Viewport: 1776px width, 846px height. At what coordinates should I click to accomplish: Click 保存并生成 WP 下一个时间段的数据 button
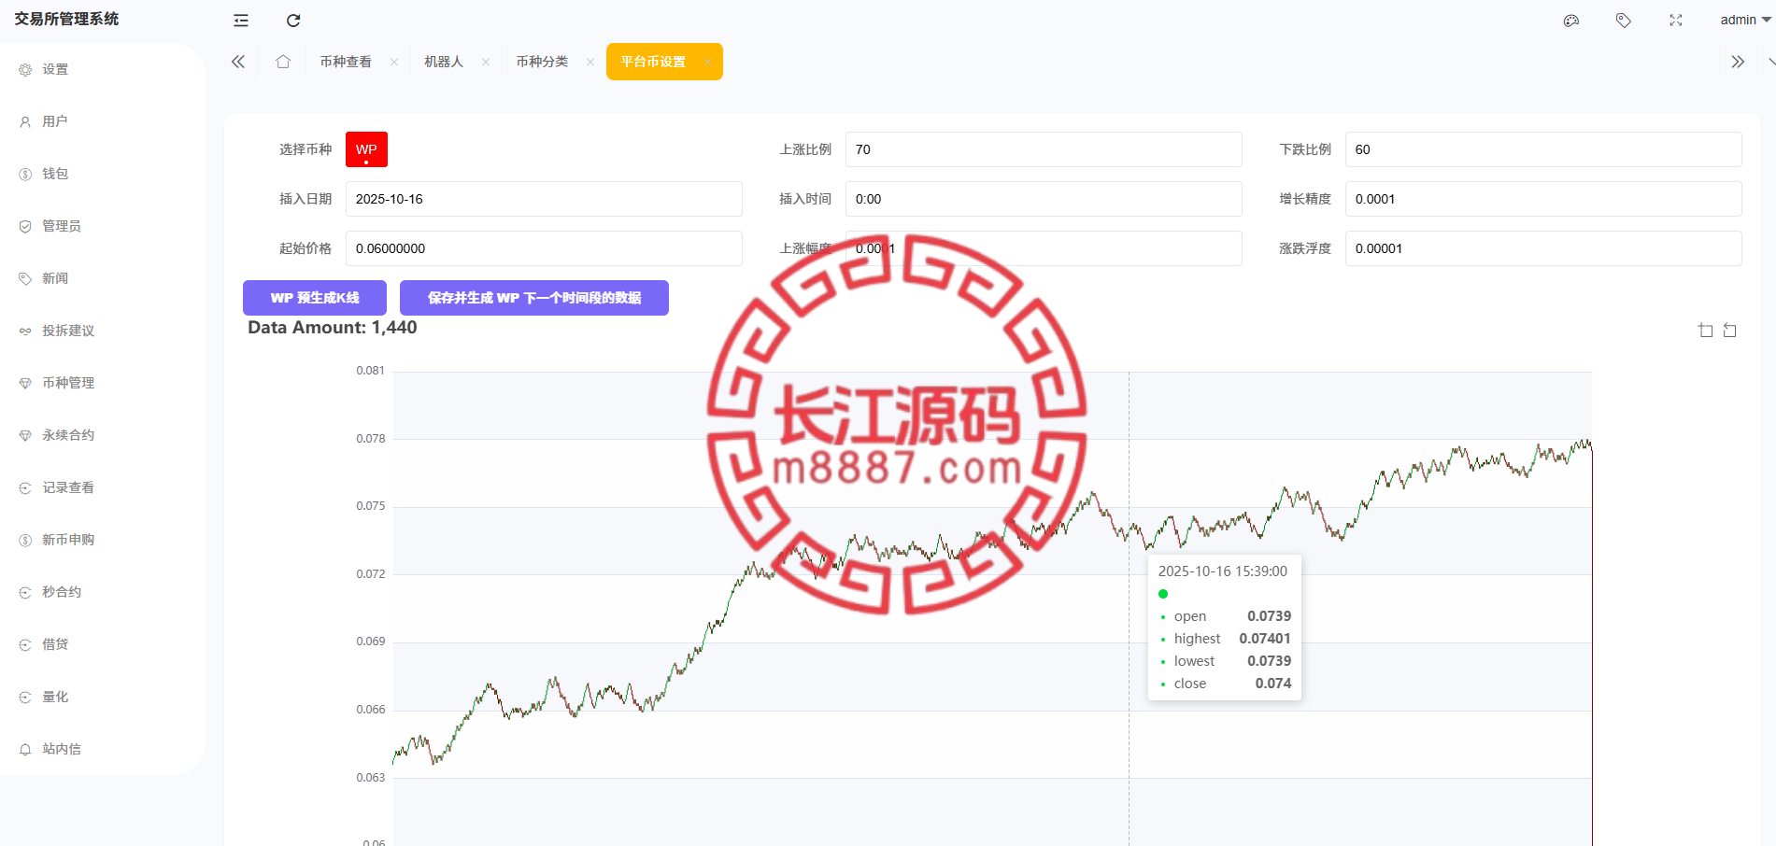click(x=534, y=298)
